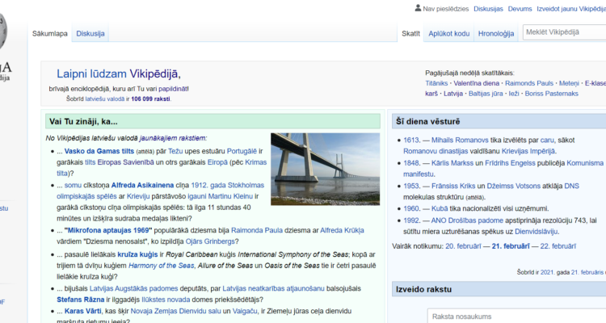Open the Raimonds Pauls link
Screen dimensions: 606x323
(529, 83)
